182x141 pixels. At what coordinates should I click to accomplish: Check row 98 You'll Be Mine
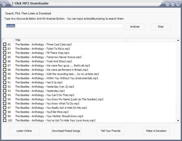(x=5, y=112)
